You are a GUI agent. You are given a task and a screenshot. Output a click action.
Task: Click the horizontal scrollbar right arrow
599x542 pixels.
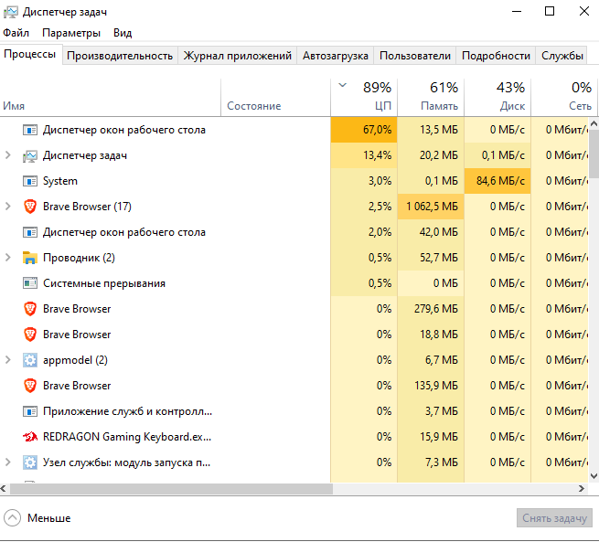[582, 489]
